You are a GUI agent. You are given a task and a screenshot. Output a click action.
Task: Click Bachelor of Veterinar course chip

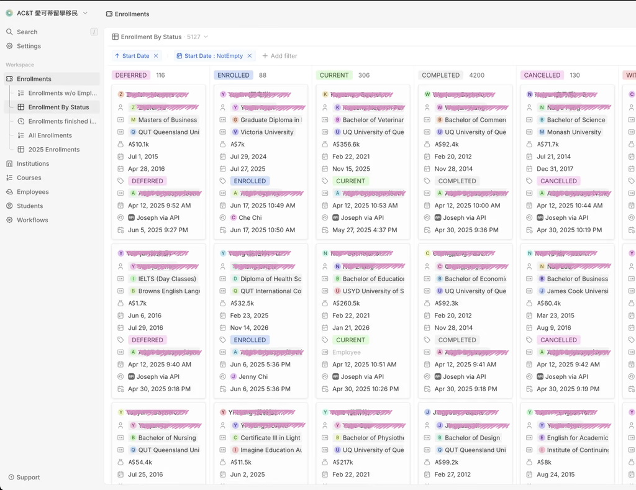pyautogui.click(x=369, y=120)
